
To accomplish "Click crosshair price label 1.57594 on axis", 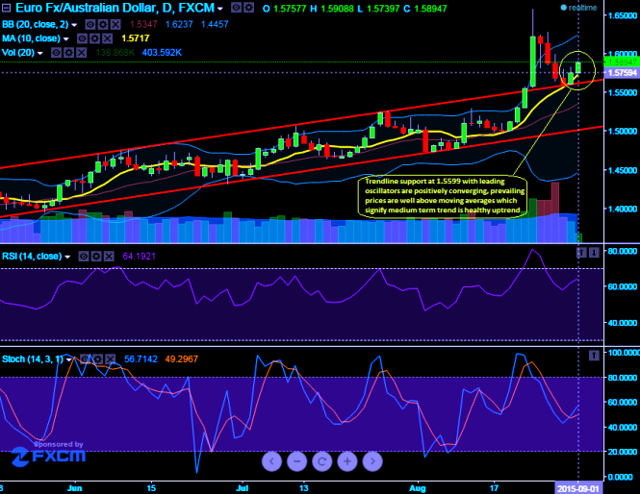I will coord(622,73).
